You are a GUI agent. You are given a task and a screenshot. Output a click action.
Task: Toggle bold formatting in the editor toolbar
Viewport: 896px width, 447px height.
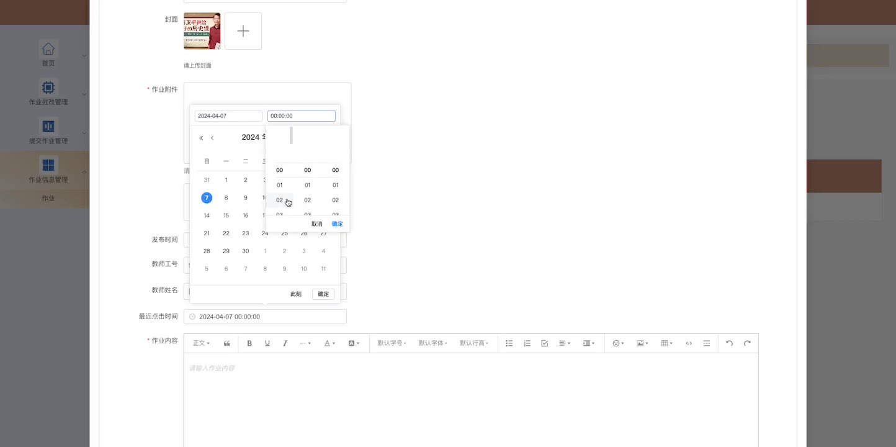(x=249, y=343)
